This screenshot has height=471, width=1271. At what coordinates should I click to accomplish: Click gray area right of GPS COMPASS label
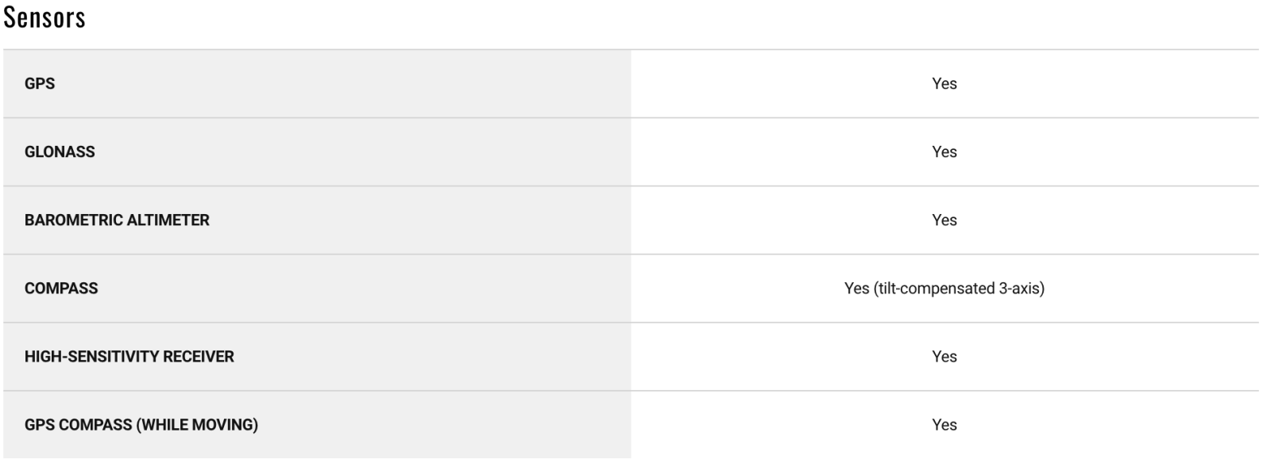tap(445, 425)
